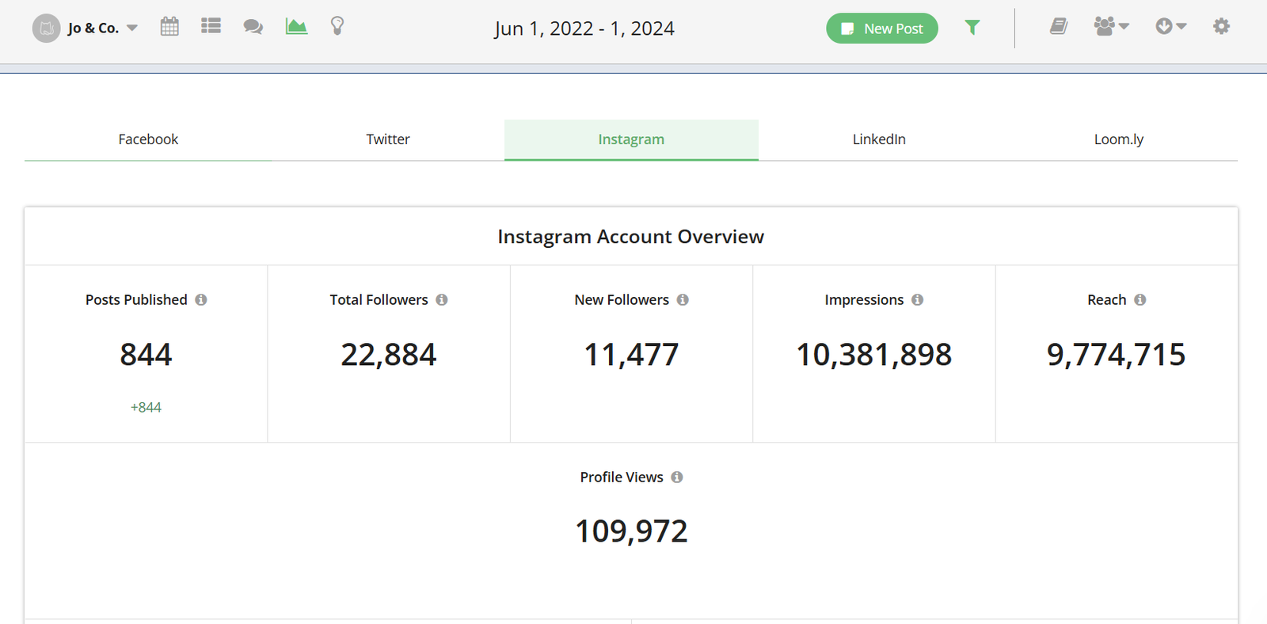Open the calendar view icon
This screenshot has height=624, width=1267.
click(x=169, y=27)
